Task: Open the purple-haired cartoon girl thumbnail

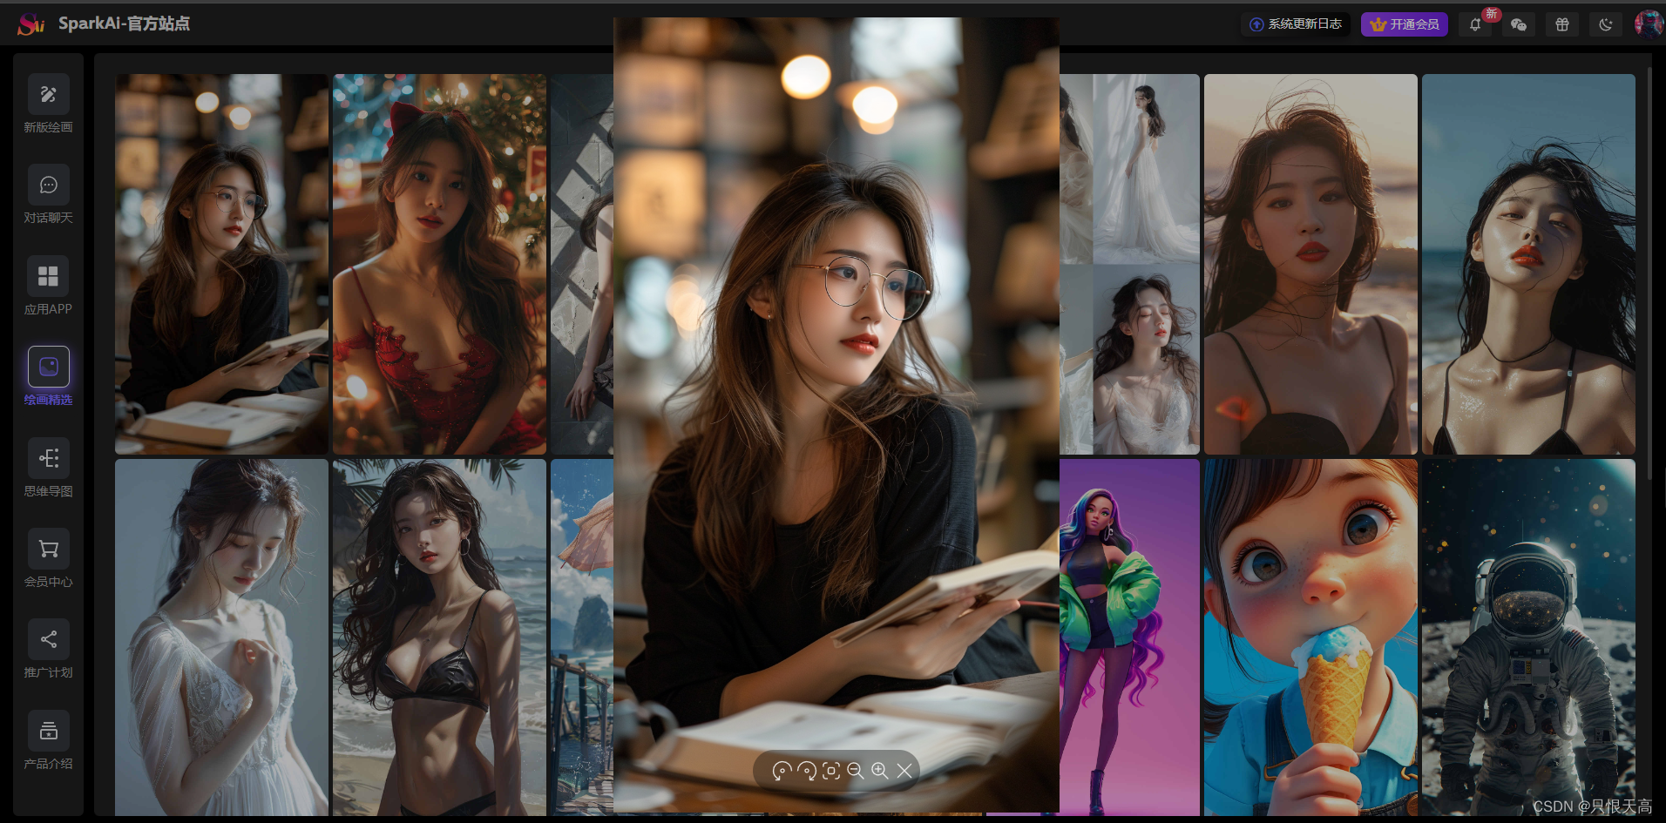Action: pyautogui.click(x=1130, y=637)
